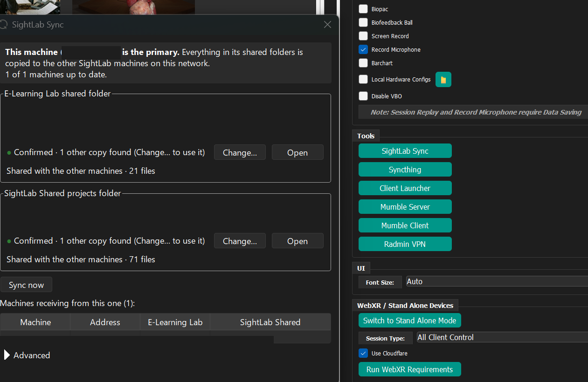Click the Tools section heading
The image size is (588, 382).
pos(366,136)
